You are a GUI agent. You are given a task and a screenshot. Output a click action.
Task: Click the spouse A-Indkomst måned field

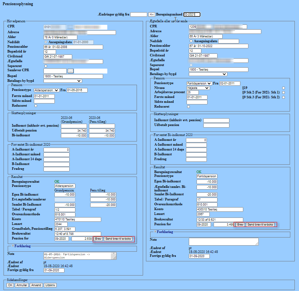tap(196, 145)
